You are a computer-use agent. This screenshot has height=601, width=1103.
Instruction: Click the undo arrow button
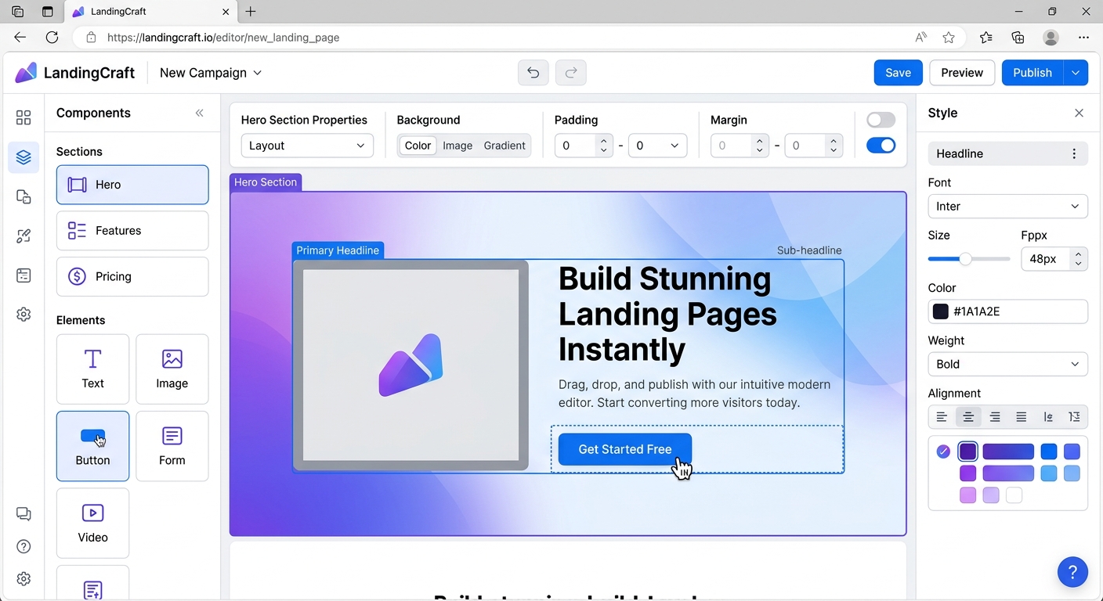point(533,73)
